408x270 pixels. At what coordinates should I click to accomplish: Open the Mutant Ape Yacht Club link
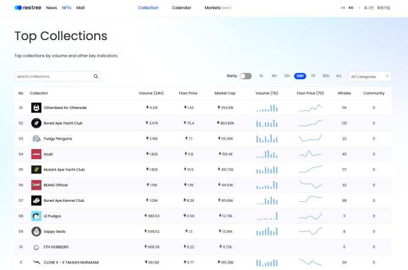point(64,169)
